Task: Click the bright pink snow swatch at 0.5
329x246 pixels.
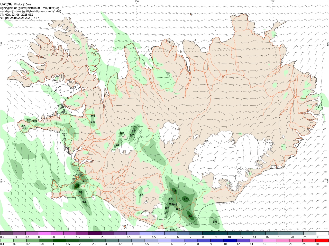Action: pos(44,233)
